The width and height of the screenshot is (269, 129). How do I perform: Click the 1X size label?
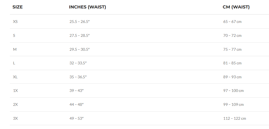point(15,91)
